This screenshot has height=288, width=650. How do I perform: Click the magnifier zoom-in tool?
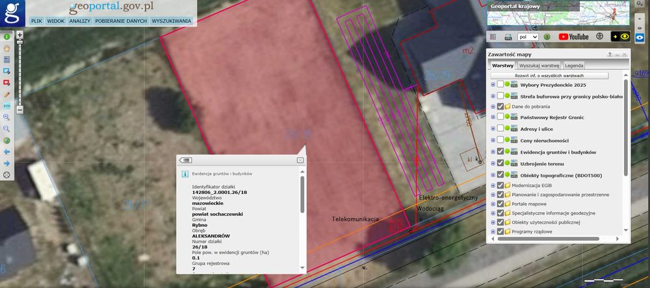coord(6,117)
